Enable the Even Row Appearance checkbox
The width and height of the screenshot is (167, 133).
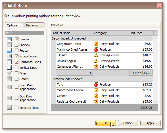pyautogui.click(x=16, y=87)
